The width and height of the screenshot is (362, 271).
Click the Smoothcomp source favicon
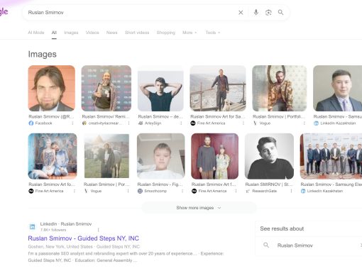coord(140,191)
